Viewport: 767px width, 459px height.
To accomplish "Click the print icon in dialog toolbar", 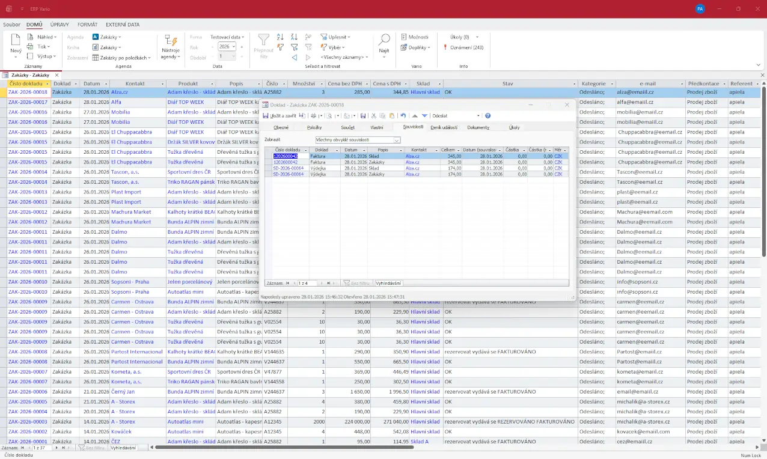I will tap(313, 116).
